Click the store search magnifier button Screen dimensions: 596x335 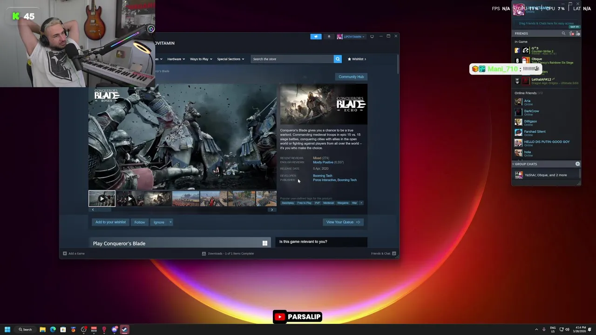[338, 59]
